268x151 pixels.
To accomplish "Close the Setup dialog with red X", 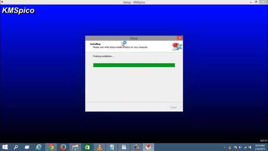I will click(180, 38).
